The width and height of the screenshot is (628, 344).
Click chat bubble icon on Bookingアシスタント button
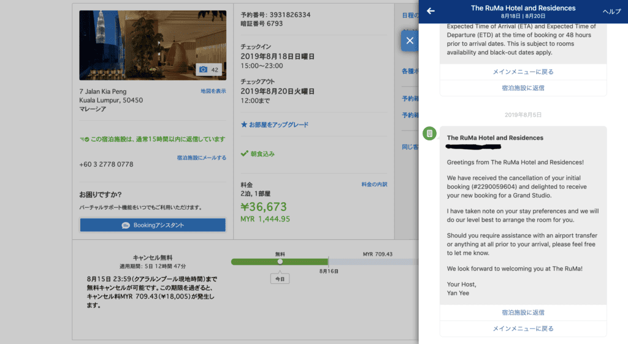click(x=126, y=226)
